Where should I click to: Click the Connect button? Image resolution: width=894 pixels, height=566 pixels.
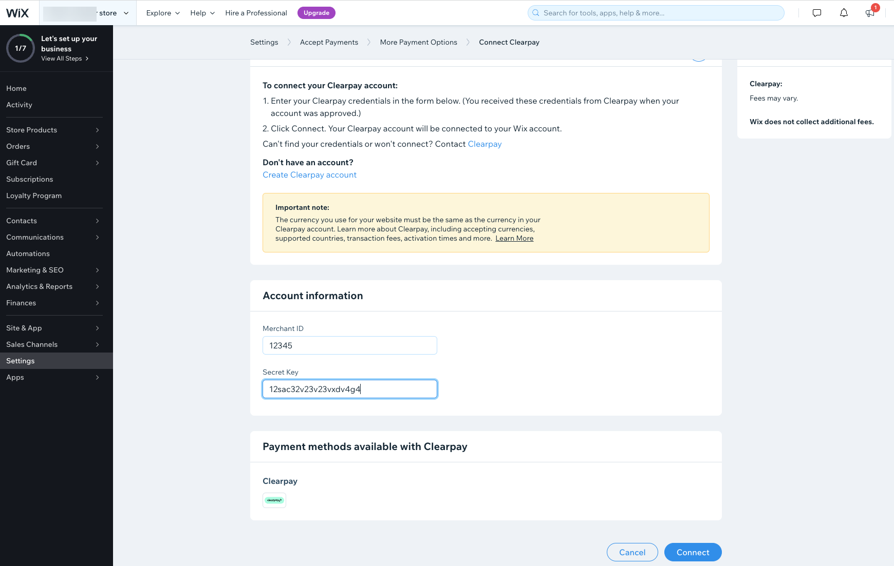693,552
